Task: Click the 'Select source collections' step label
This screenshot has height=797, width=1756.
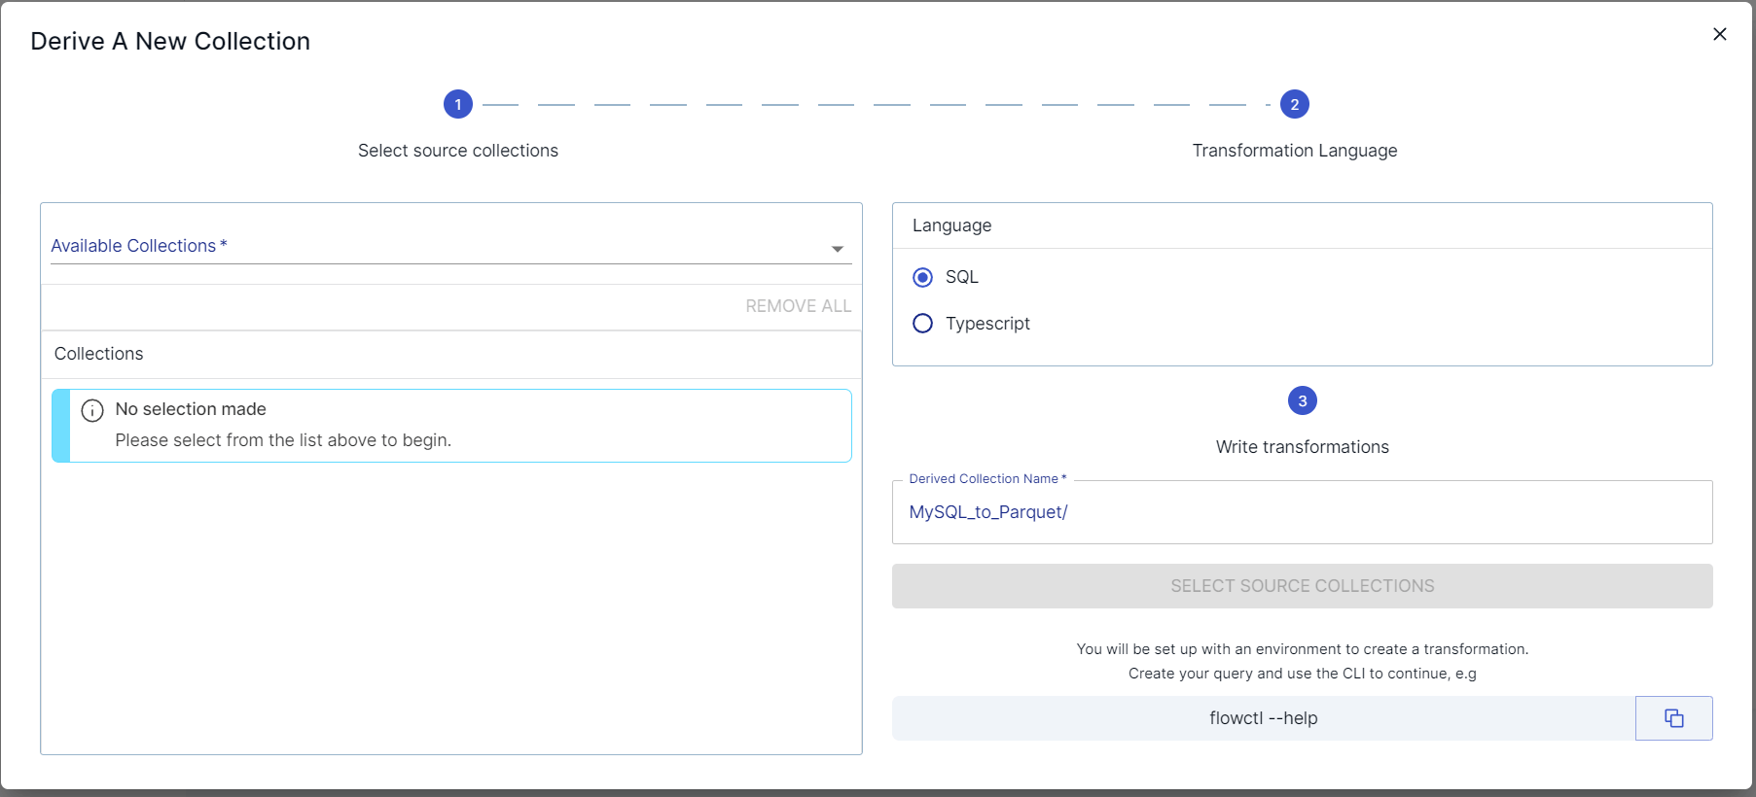Action: (458, 151)
